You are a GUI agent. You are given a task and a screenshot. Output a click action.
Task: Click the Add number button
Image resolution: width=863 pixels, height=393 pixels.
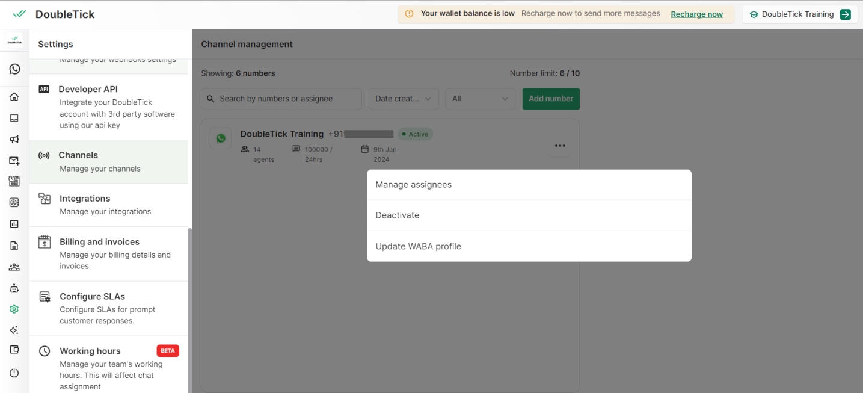551,99
